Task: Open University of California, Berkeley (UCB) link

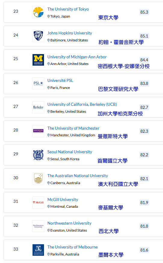Action: pos(82,104)
